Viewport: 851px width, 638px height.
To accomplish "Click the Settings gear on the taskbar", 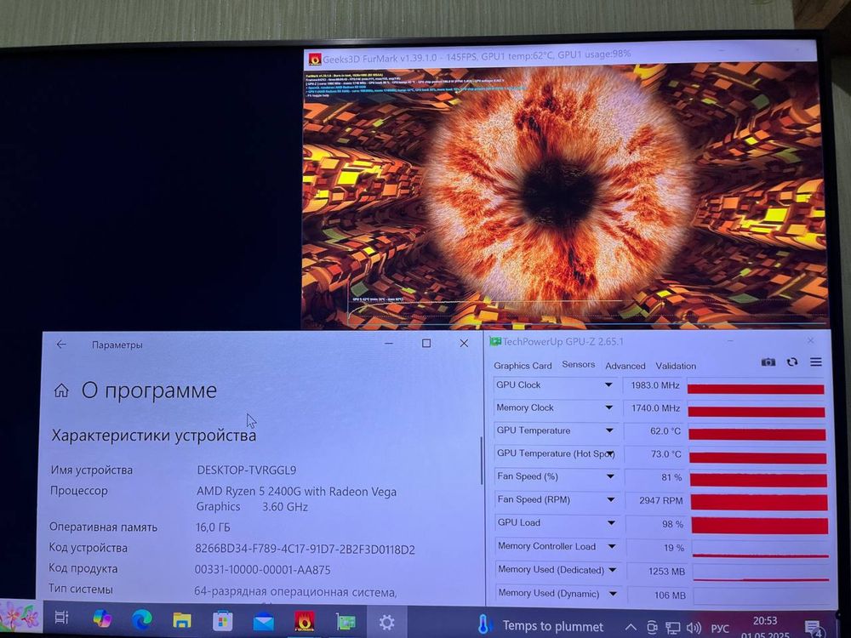I will [386, 623].
